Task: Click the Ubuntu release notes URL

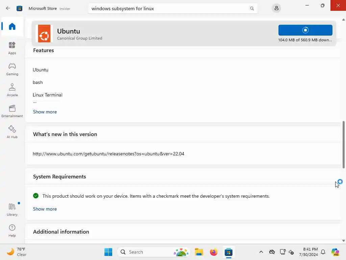Action: pos(108,154)
